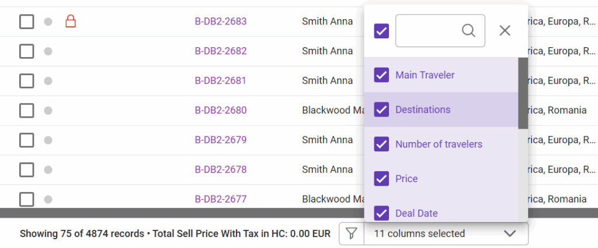Select the Destinations option in list

click(423, 109)
